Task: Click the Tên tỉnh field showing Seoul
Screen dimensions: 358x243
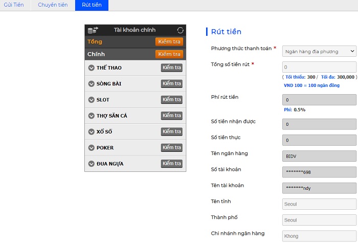Action: (x=319, y=204)
